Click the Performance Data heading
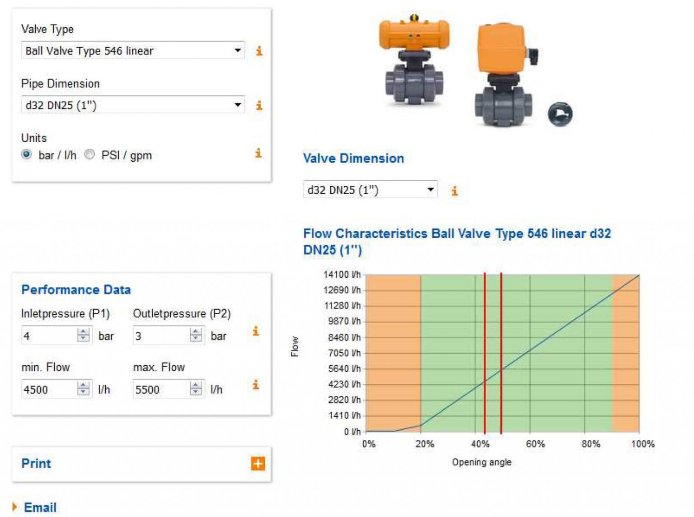Viewport: 694px width, 517px height. pyautogui.click(x=77, y=289)
